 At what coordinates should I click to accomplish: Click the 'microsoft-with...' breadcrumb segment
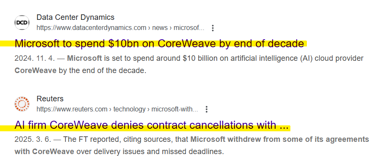175,109
